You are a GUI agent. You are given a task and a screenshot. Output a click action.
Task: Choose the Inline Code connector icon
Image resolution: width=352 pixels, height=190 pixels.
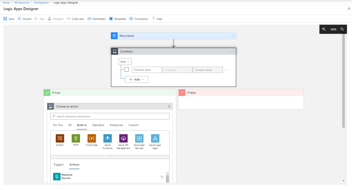coord(92,138)
